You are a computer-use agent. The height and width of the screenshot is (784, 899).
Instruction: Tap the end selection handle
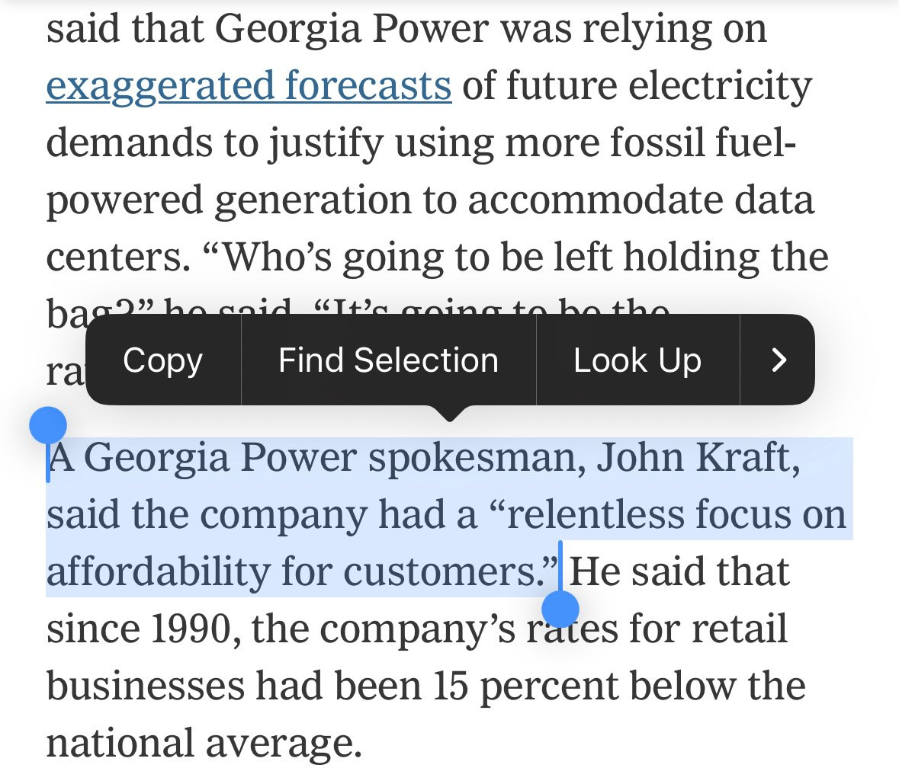tap(560, 609)
